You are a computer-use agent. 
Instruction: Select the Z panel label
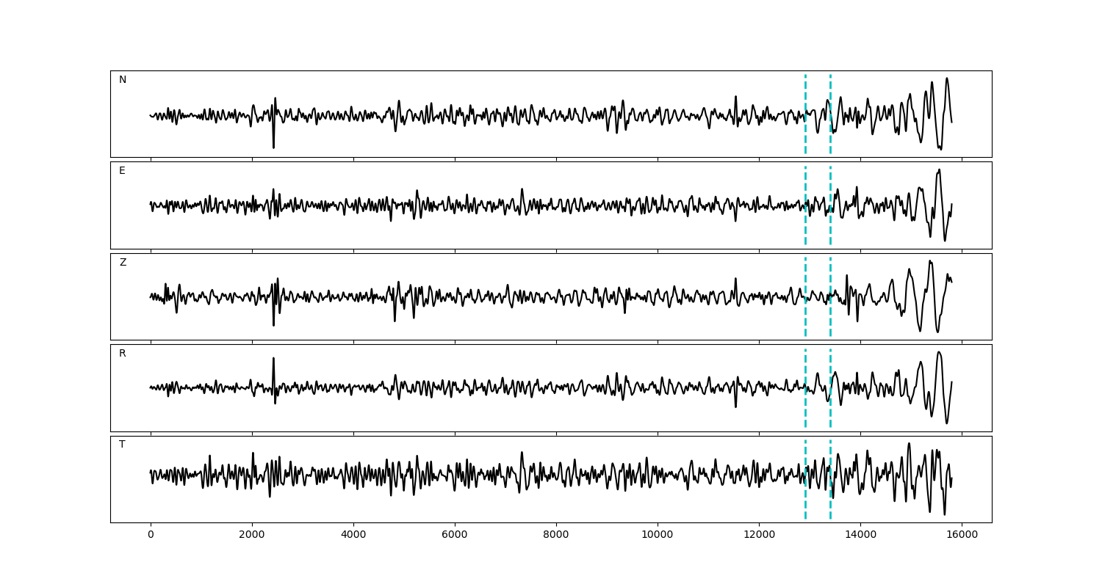(x=123, y=263)
